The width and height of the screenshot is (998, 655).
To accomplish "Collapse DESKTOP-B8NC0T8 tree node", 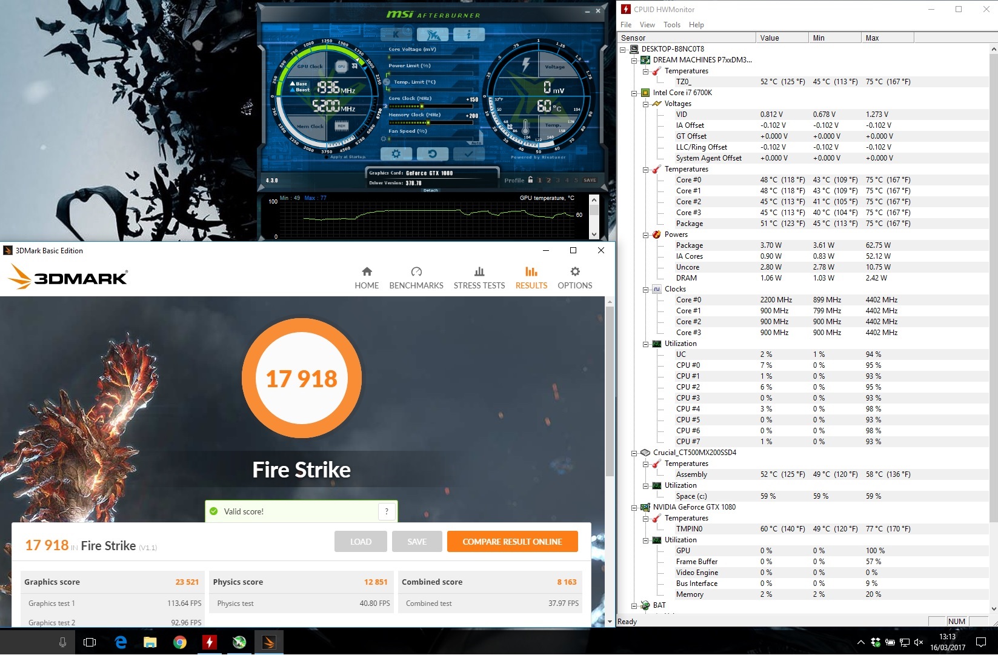I will click(x=622, y=49).
